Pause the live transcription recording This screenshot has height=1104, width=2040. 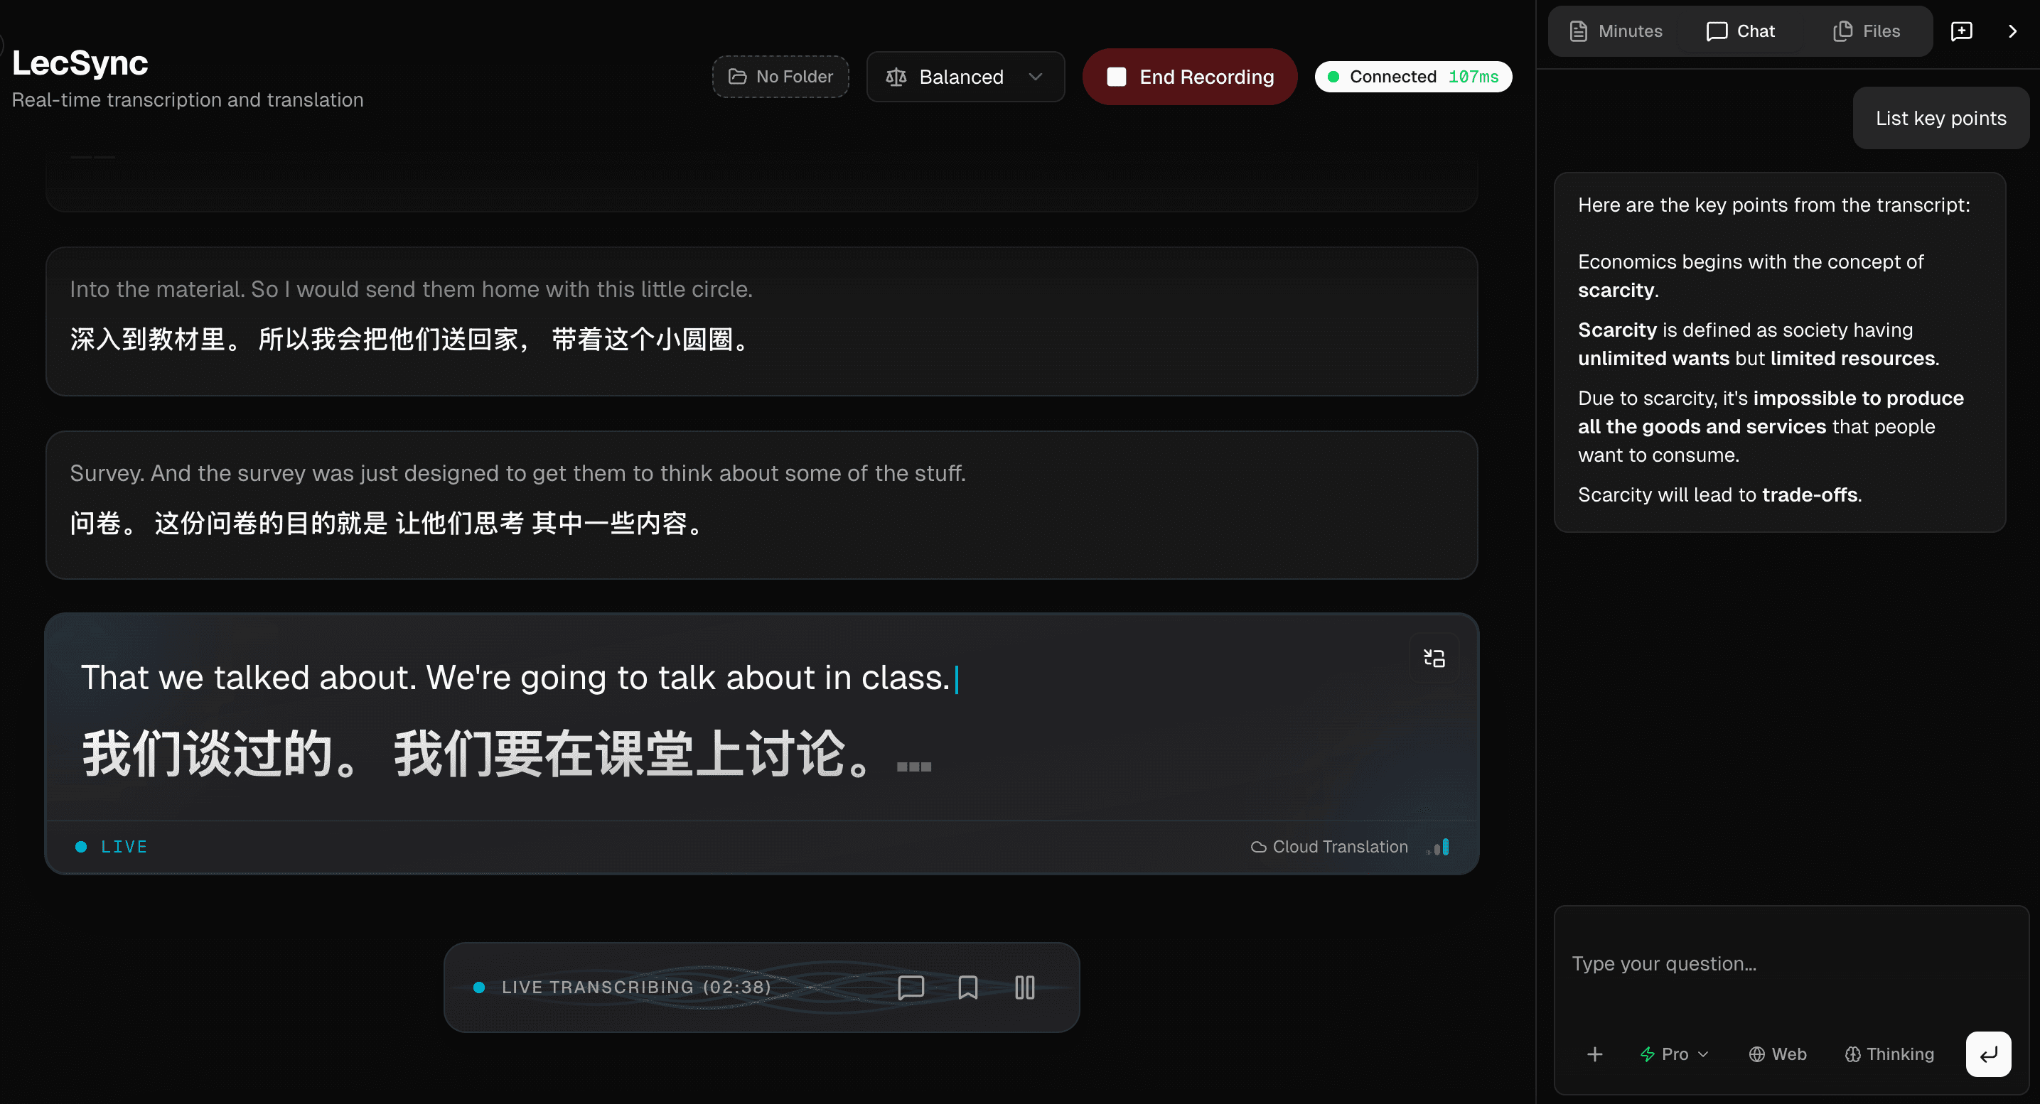pyautogui.click(x=1025, y=987)
